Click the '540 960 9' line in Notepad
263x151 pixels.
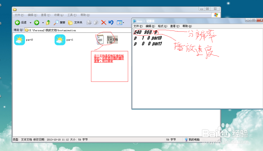pyautogui.click(x=146, y=32)
